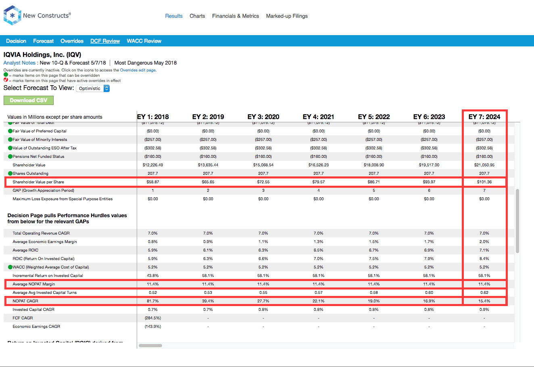Image resolution: width=534 pixels, height=367 pixels.
Task: Click green override dot beside Pensions Net Funded Status
Action: point(10,156)
